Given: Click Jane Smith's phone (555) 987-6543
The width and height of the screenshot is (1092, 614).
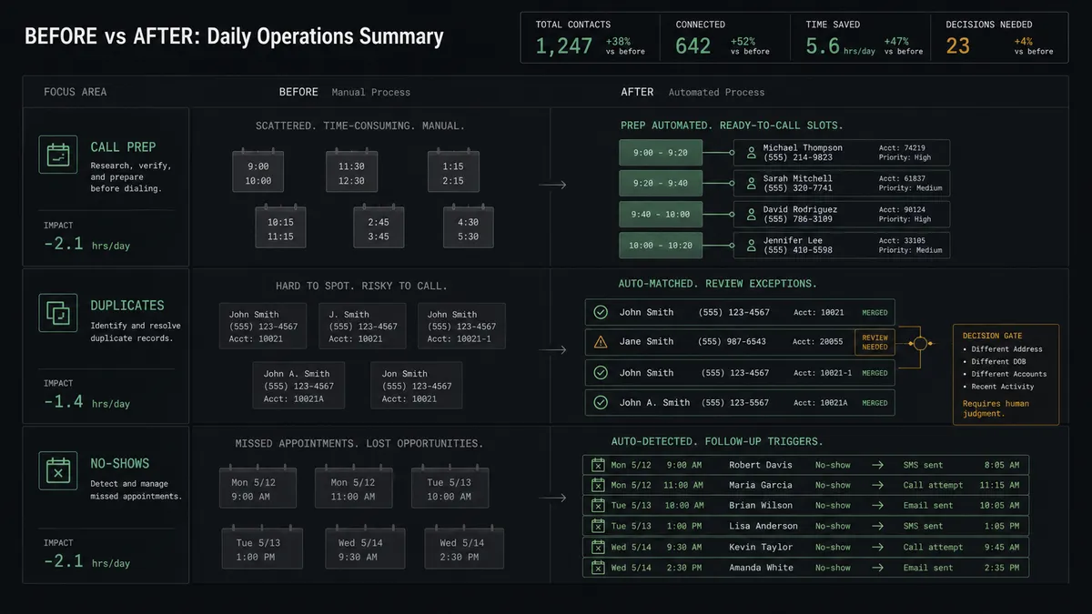Looking at the screenshot, I should 732,342.
